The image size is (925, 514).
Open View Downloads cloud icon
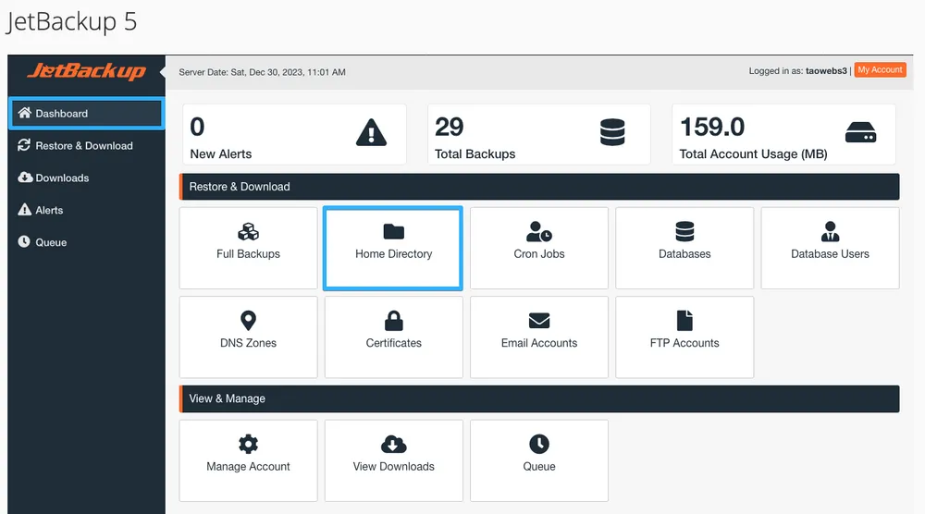coord(393,444)
